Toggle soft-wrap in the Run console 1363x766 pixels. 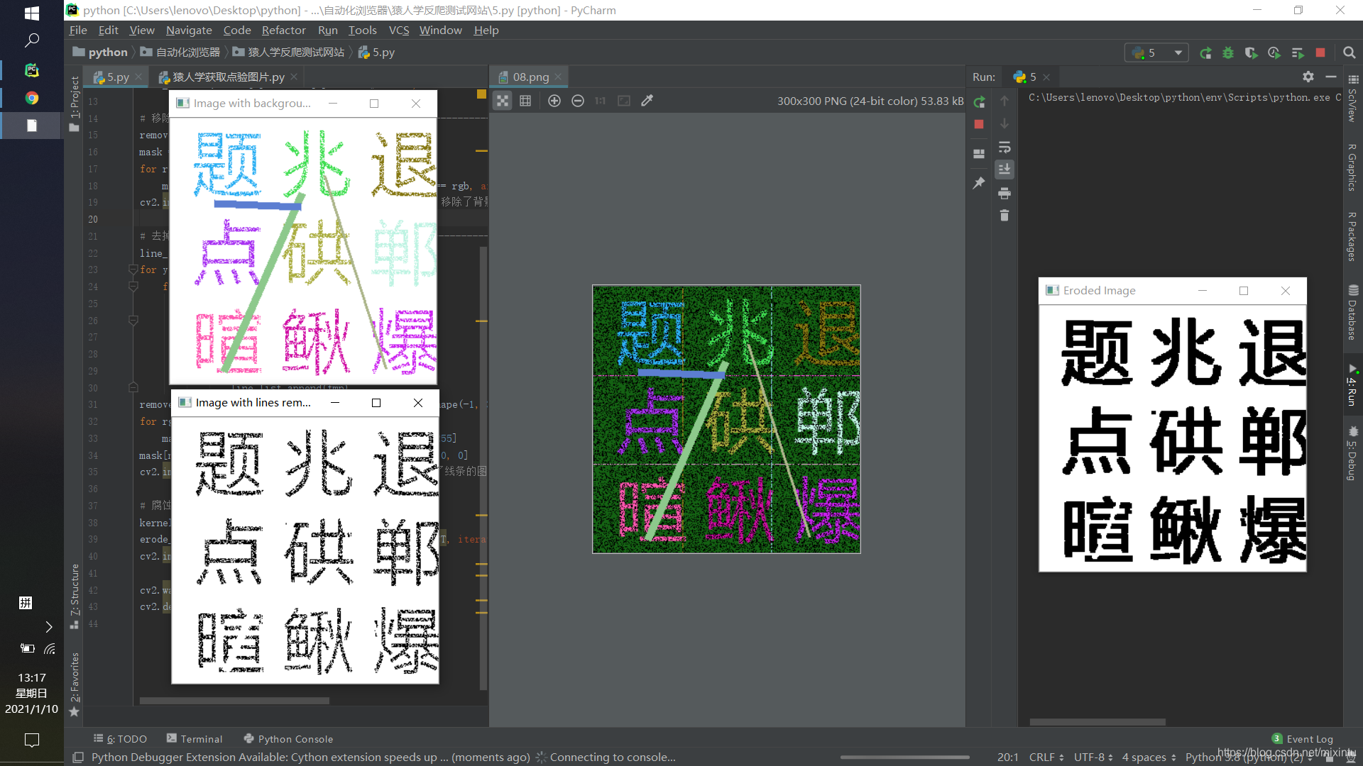click(x=1005, y=147)
